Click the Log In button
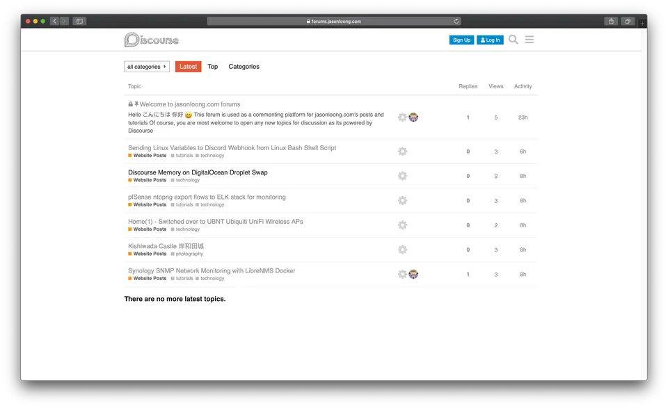Image resolution: width=668 pixels, height=408 pixels. [x=490, y=40]
